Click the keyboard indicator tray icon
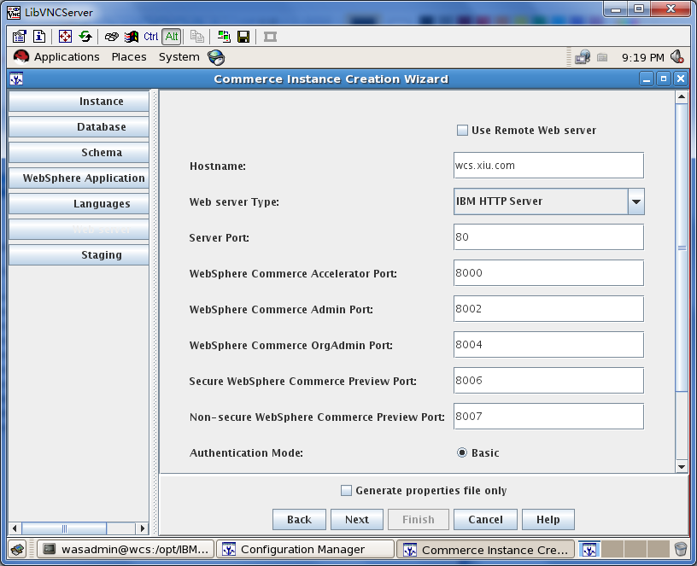Screen dimensions: 697x566 click(x=602, y=58)
